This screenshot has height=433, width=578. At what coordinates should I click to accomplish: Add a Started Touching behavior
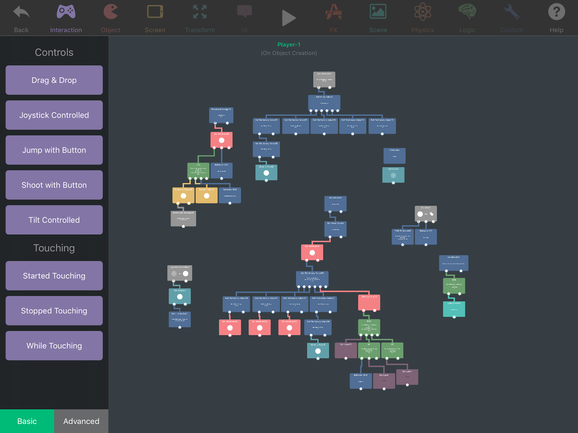(54, 276)
